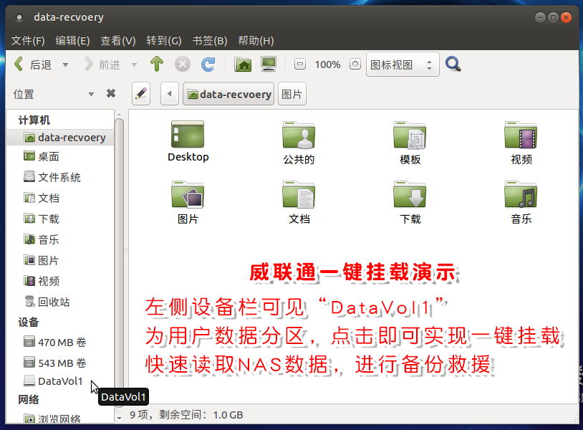583x430 pixels.
Task: Select the data-recvoery path bar button
Action: click(x=228, y=94)
